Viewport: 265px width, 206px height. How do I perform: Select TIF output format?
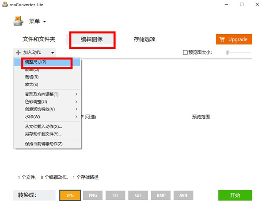115,195
